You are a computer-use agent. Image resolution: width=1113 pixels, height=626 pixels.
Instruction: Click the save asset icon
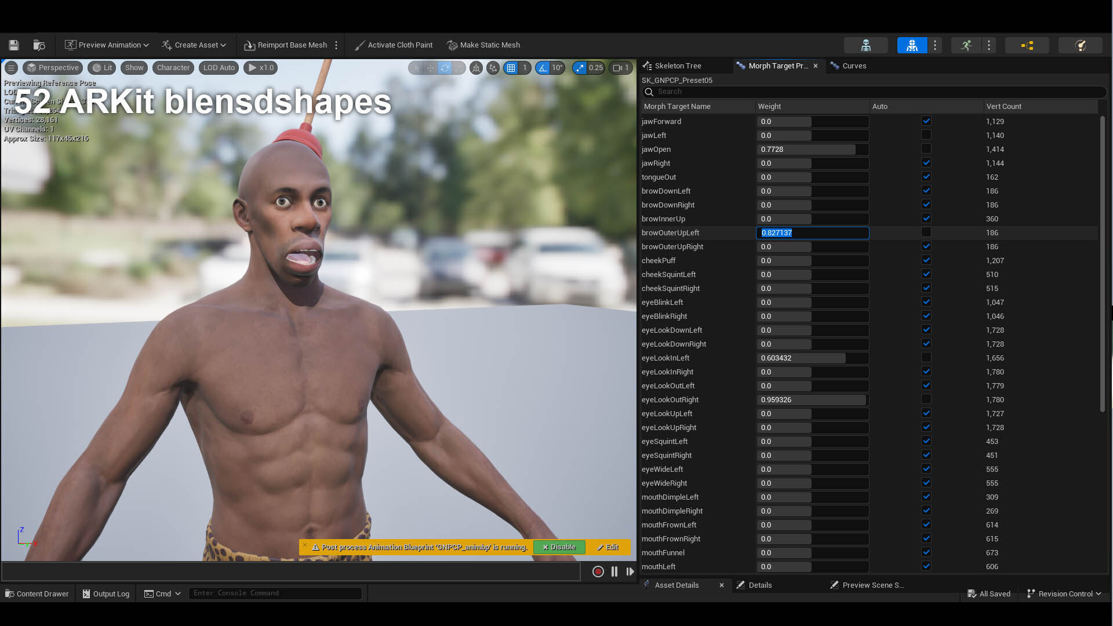point(14,45)
